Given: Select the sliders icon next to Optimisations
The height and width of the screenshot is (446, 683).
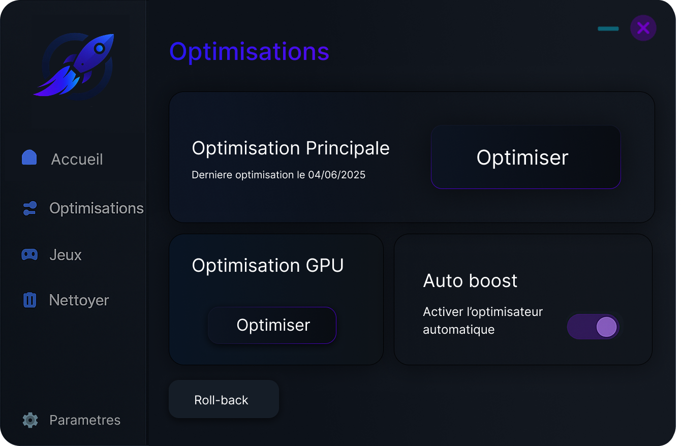Looking at the screenshot, I should pos(29,208).
